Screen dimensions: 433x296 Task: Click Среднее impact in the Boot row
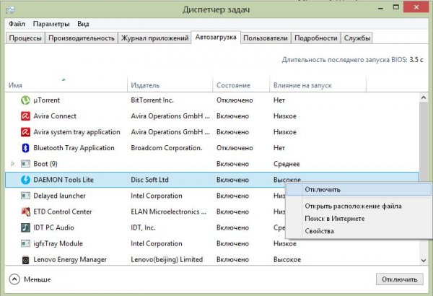287,164
